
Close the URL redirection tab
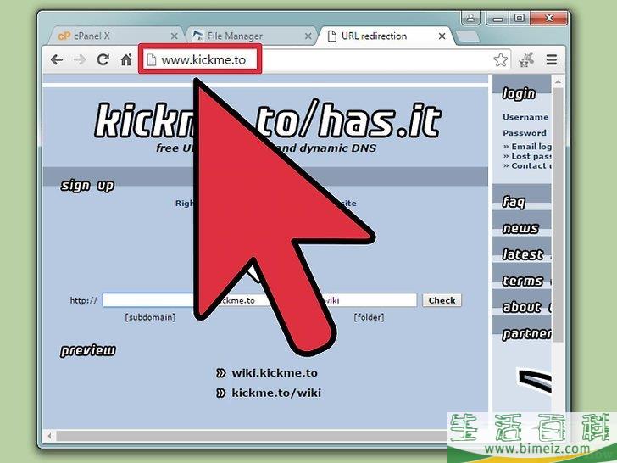tap(442, 36)
